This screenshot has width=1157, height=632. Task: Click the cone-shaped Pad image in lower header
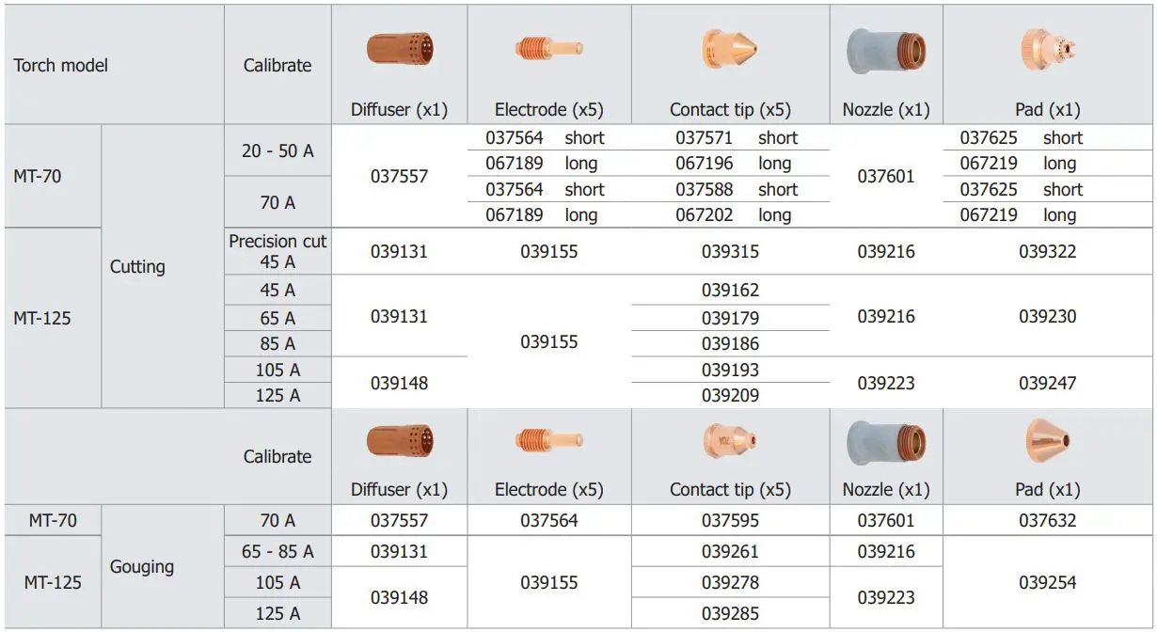[x=1047, y=438]
